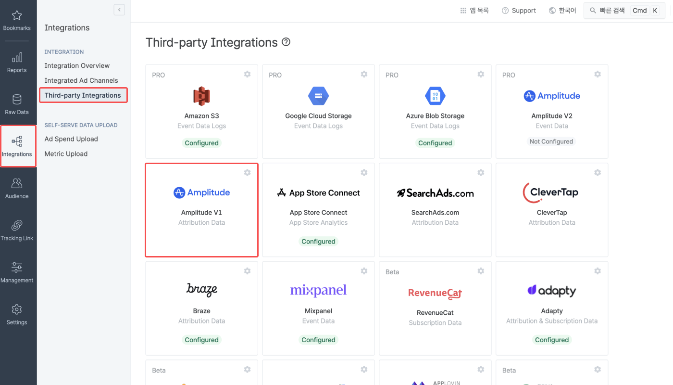
Task: Click the 빠른 검색 quick search box
Action: tap(624, 11)
